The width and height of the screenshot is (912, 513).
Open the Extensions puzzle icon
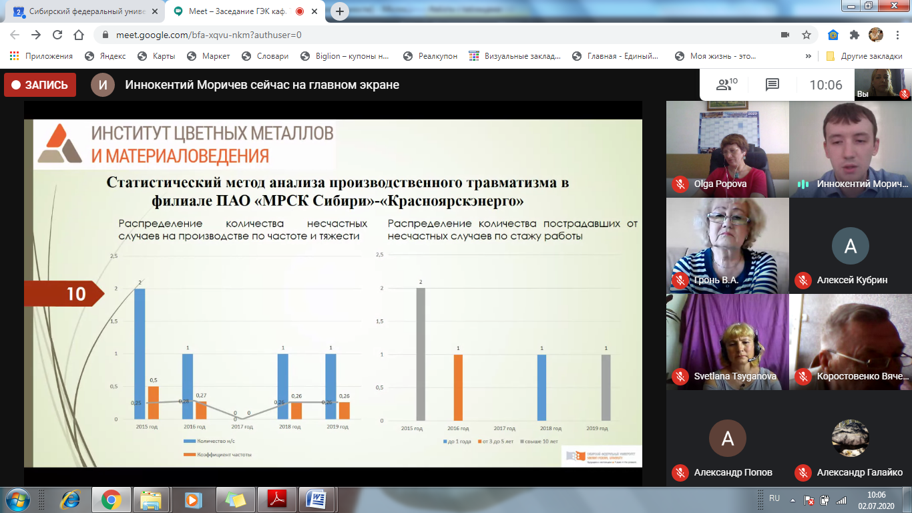pos(854,35)
